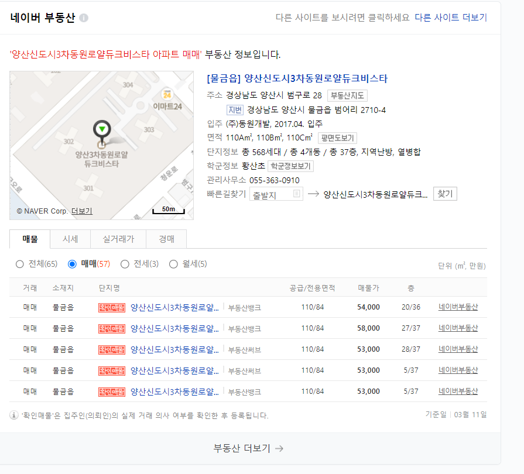The height and width of the screenshot is (474, 524).
Task: Click the info icon beside the 확인매물 notice
Action: pos(13,415)
